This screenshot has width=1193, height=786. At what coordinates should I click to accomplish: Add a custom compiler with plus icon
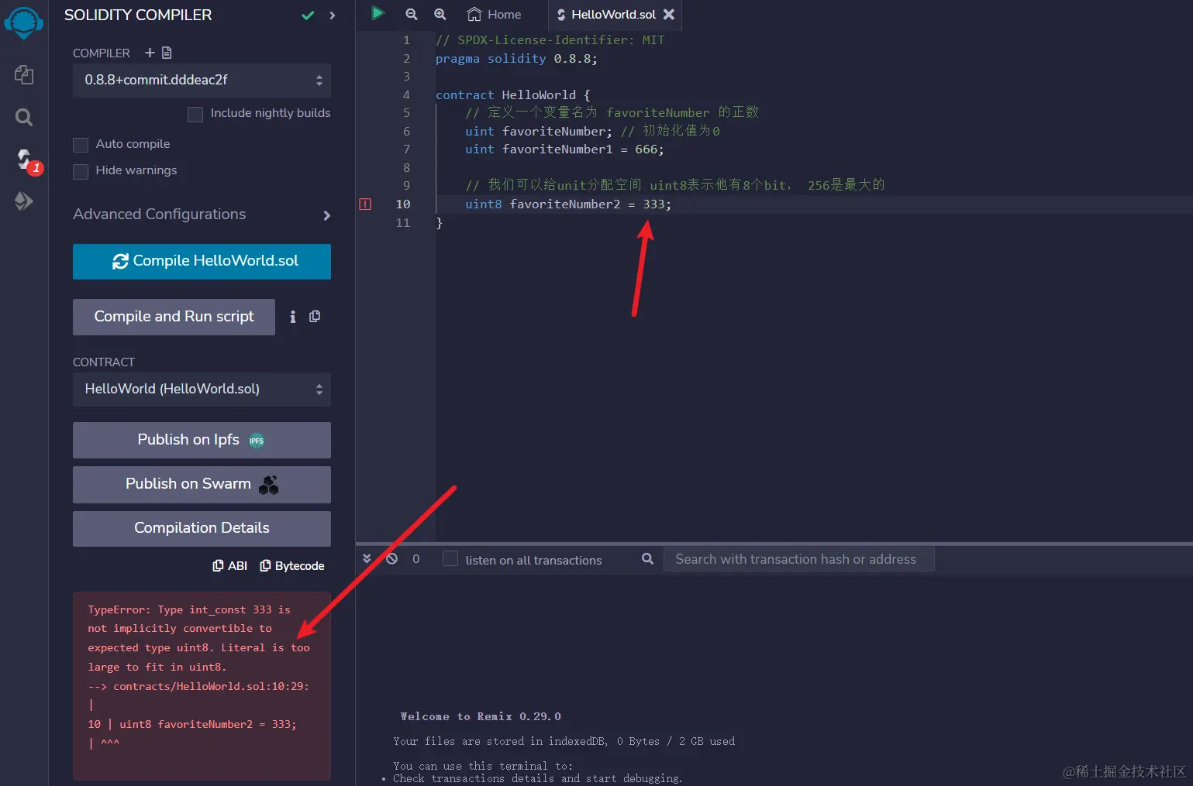click(150, 53)
